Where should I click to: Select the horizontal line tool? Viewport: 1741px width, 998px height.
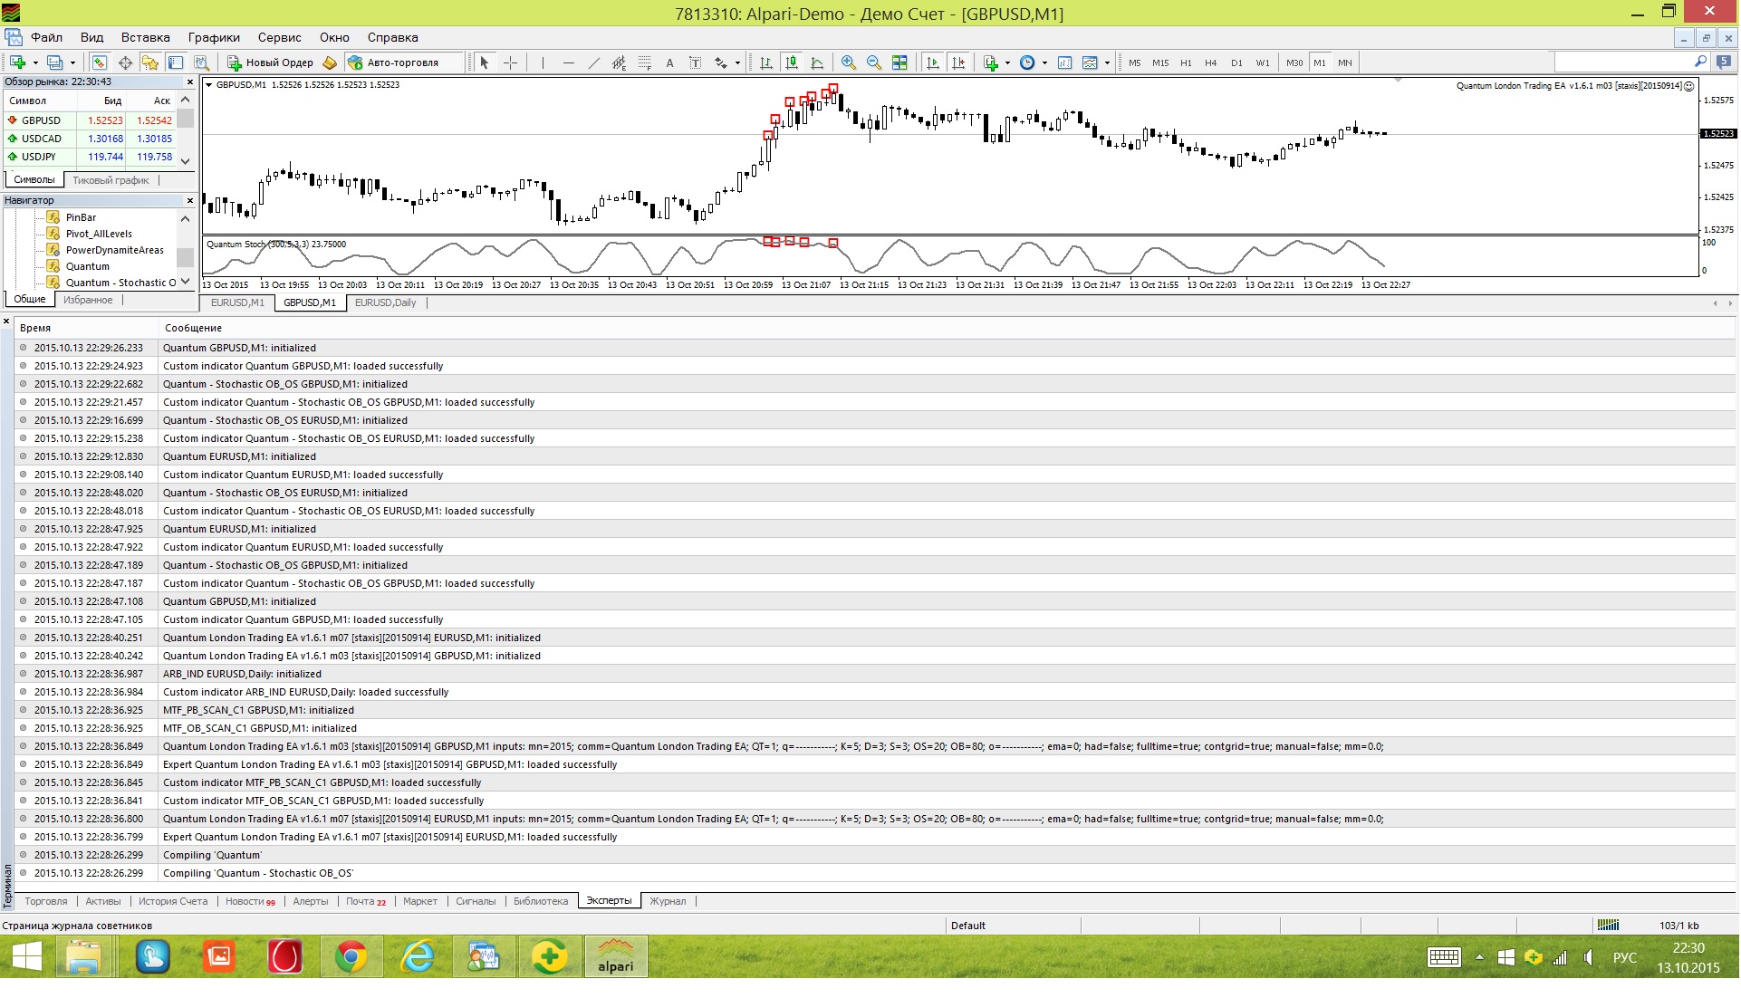coord(568,62)
